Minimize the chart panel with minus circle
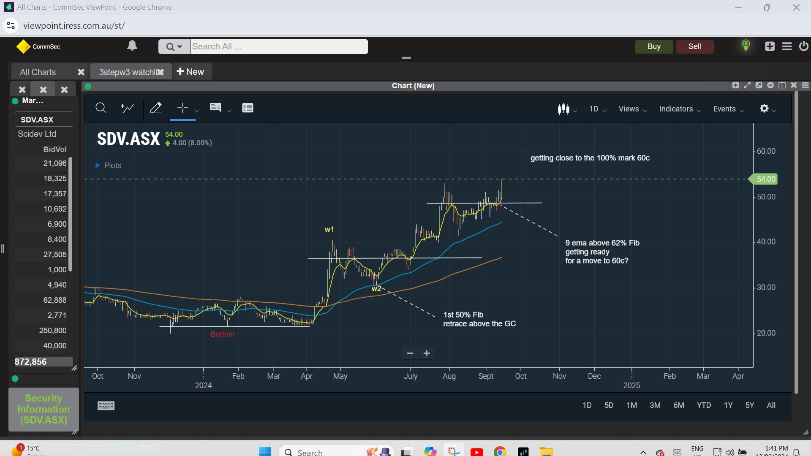Viewport: 811px width, 456px height. click(770, 85)
